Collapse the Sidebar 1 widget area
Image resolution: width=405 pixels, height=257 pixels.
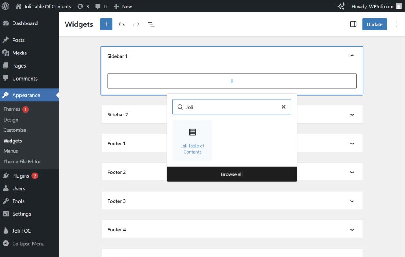352,56
